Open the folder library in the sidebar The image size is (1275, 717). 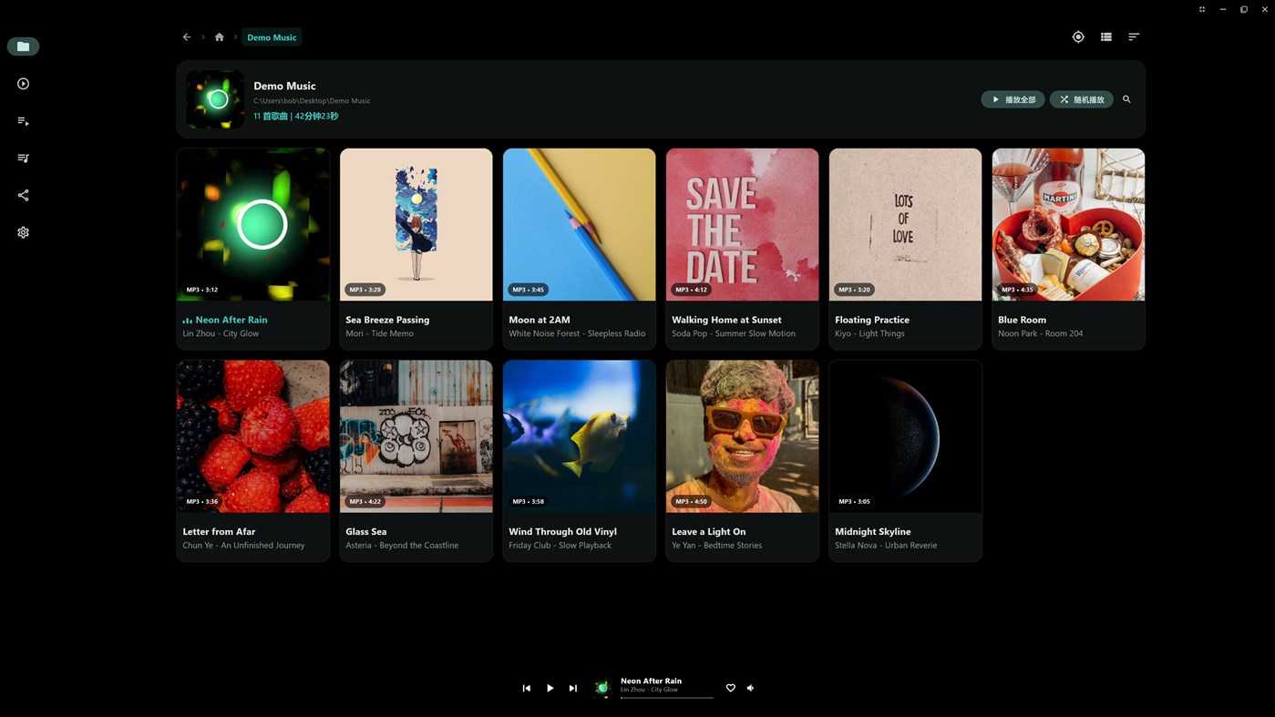pyautogui.click(x=23, y=46)
